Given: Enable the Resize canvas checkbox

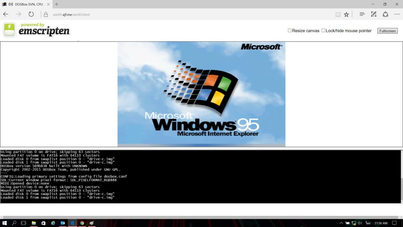Looking at the screenshot, I should (x=290, y=30).
